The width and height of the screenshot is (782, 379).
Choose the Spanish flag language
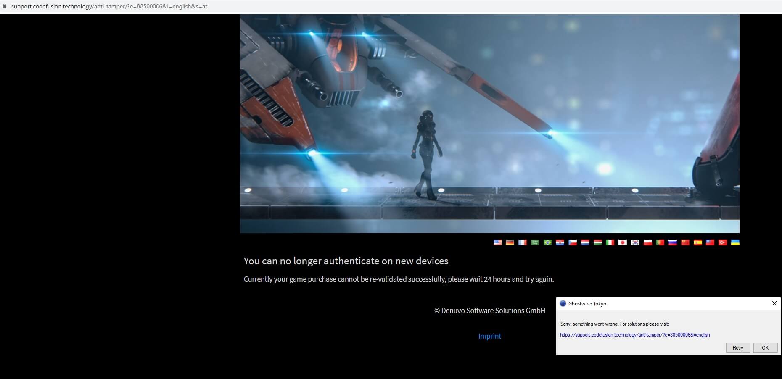point(698,242)
